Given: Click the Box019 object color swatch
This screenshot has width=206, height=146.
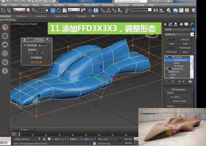Looking at the screenshot, I should 193,29.
